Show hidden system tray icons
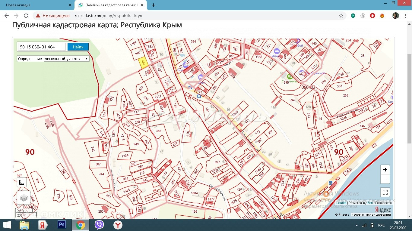Screen dimensions: 412x231 (x=357, y=225)
